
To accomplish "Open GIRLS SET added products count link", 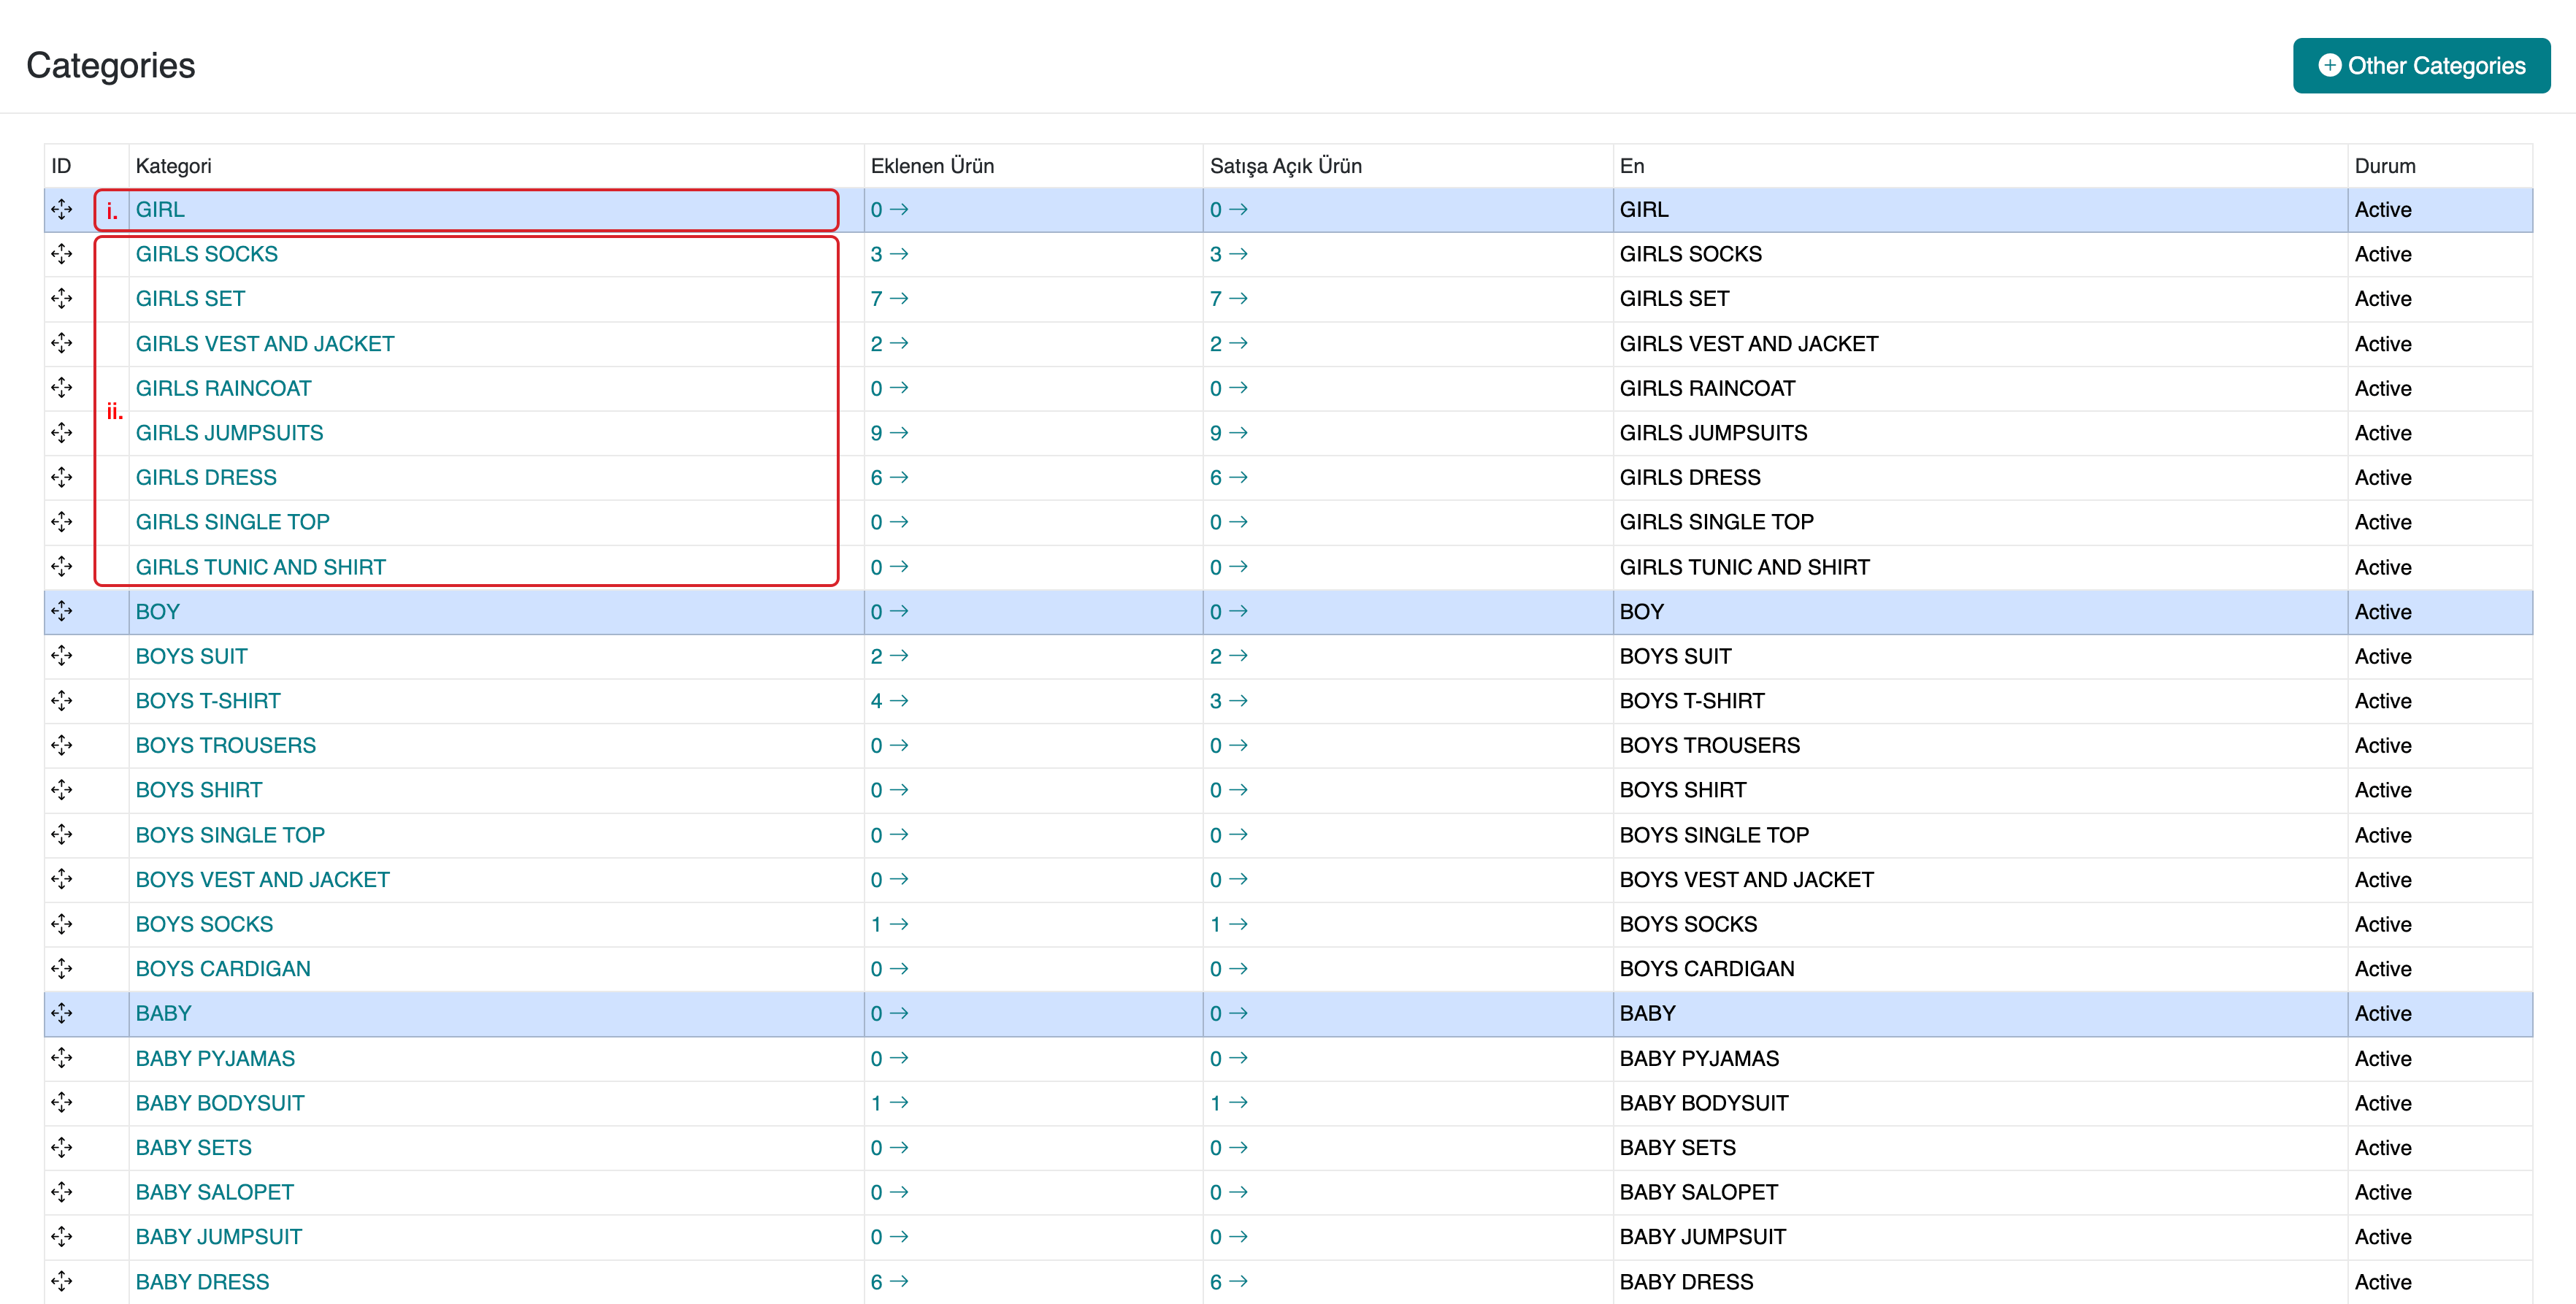I will [x=888, y=299].
